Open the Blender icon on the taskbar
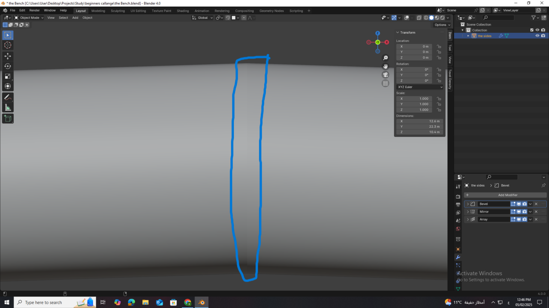 pos(201,302)
